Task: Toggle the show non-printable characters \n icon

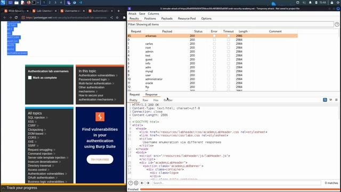Action: [x=330, y=100]
